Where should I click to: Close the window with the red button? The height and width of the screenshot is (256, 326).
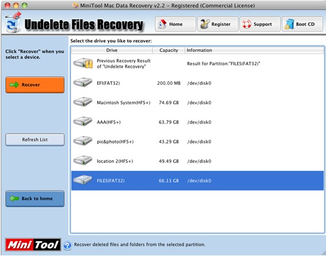[x=7, y=5]
